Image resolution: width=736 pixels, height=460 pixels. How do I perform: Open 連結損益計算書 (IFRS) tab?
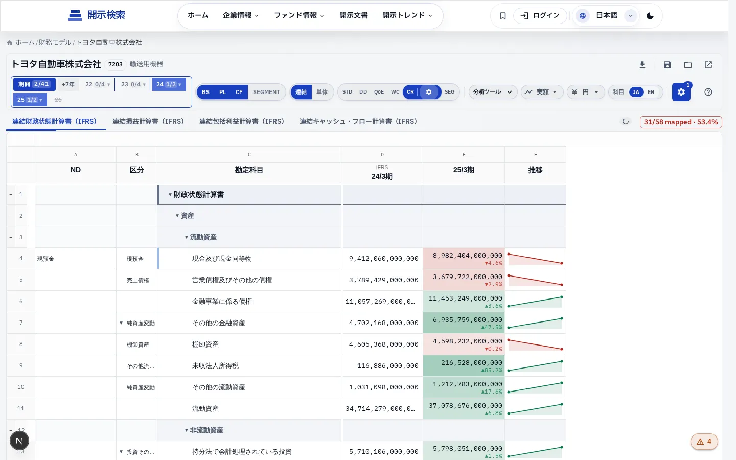tap(148, 122)
